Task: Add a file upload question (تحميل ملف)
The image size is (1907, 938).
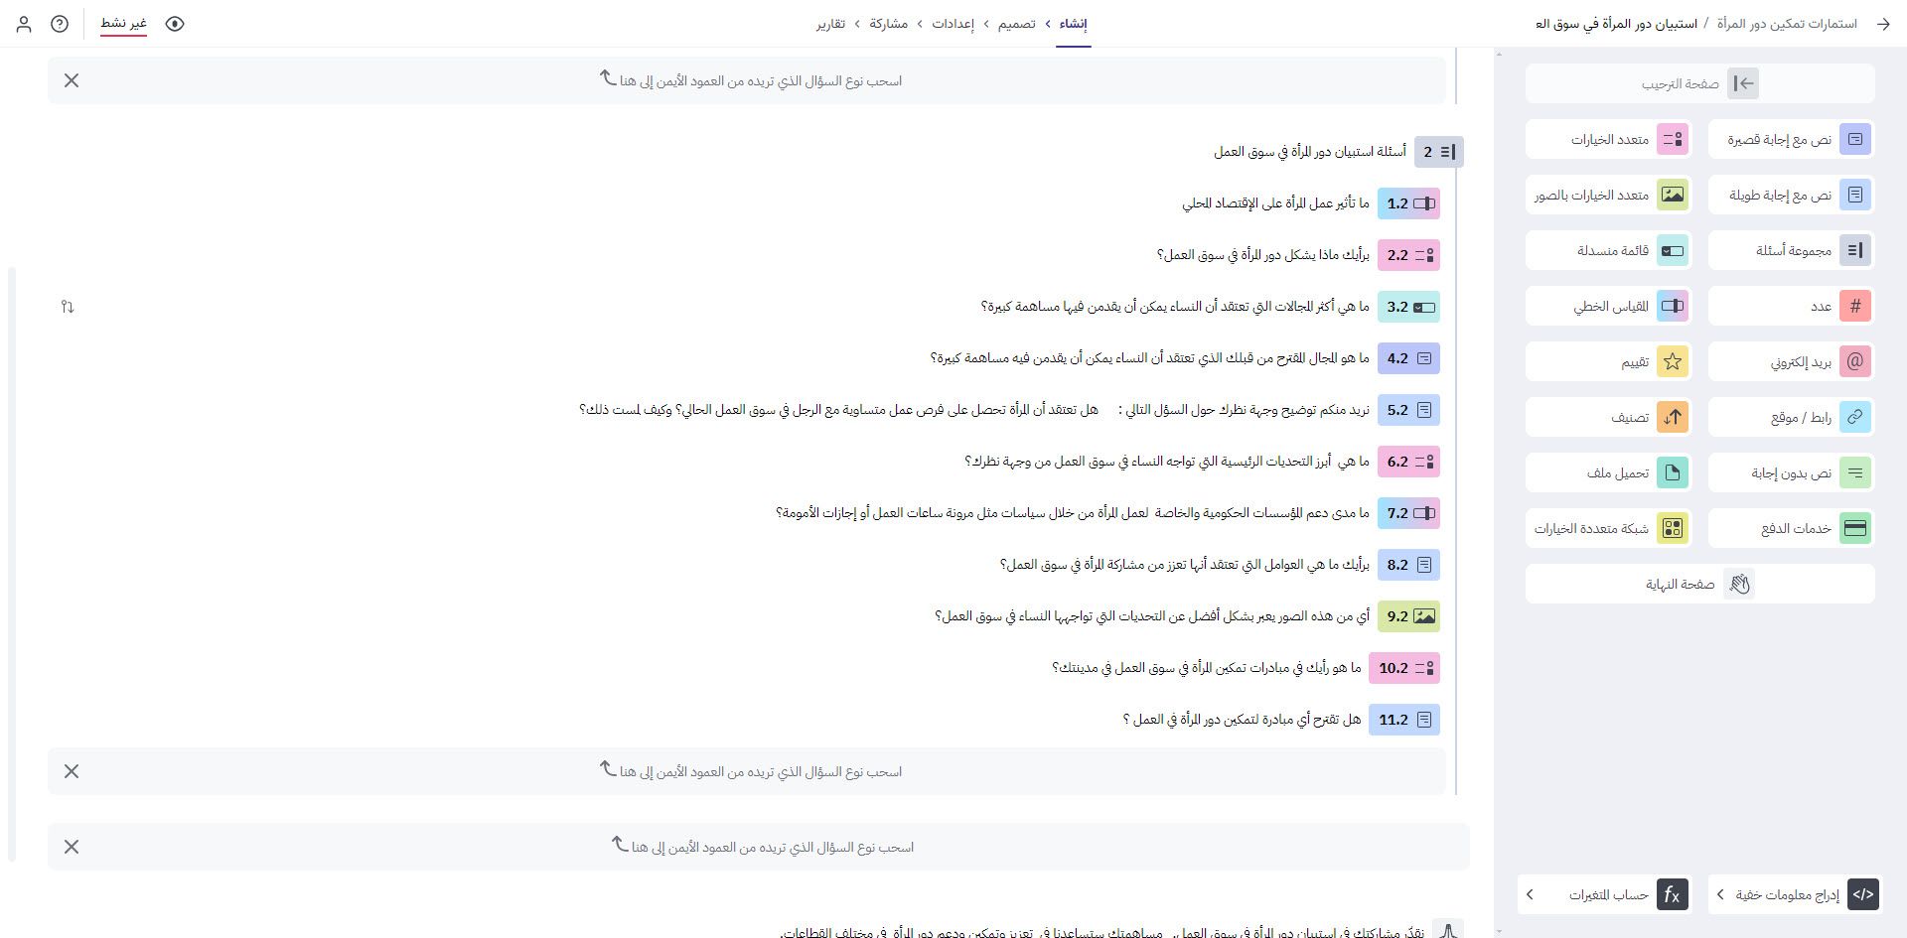Action: [x=1608, y=472]
